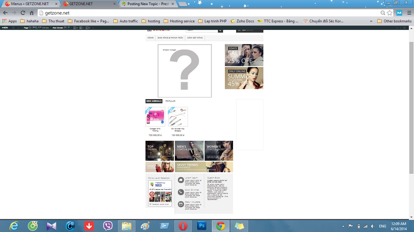Click the credit card icon beside Ctetur Voluptate
Viewport: 414px width, 232px height.
pos(181,204)
